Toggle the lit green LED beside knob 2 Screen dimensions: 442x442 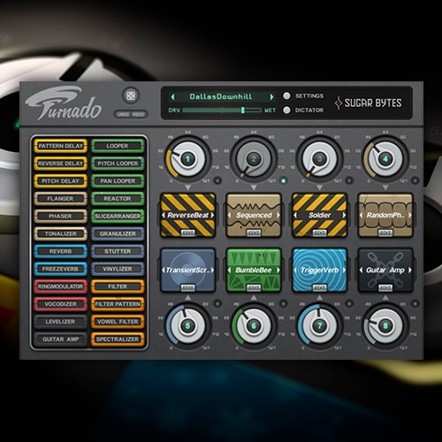(x=284, y=180)
